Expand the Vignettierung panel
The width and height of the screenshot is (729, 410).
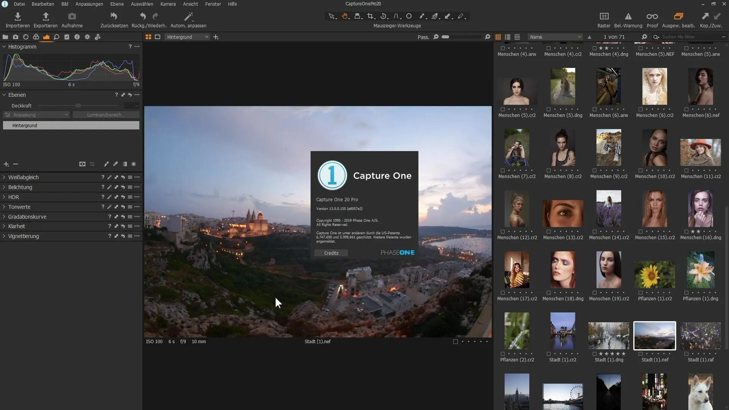point(4,236)
